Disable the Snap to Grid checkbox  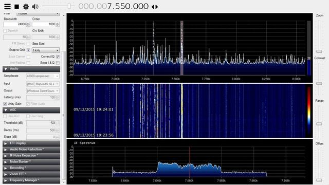[x=28, y=50]
